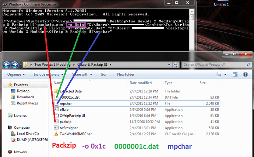Click the Search Offzip & Packzip UI field
Viewport: 254px width, 157px height.
215,65
